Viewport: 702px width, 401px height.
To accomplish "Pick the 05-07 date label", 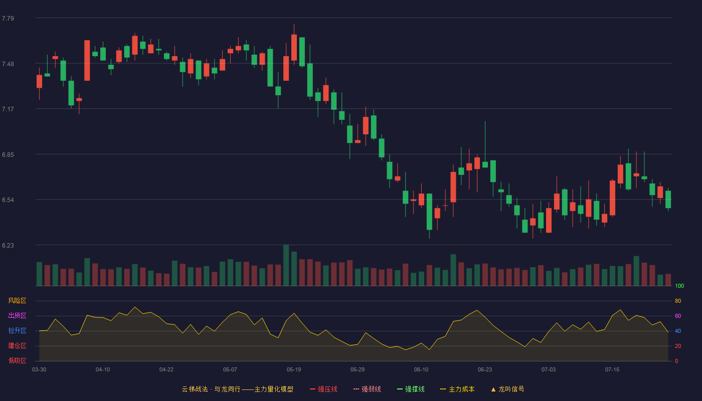I will 230,369.
